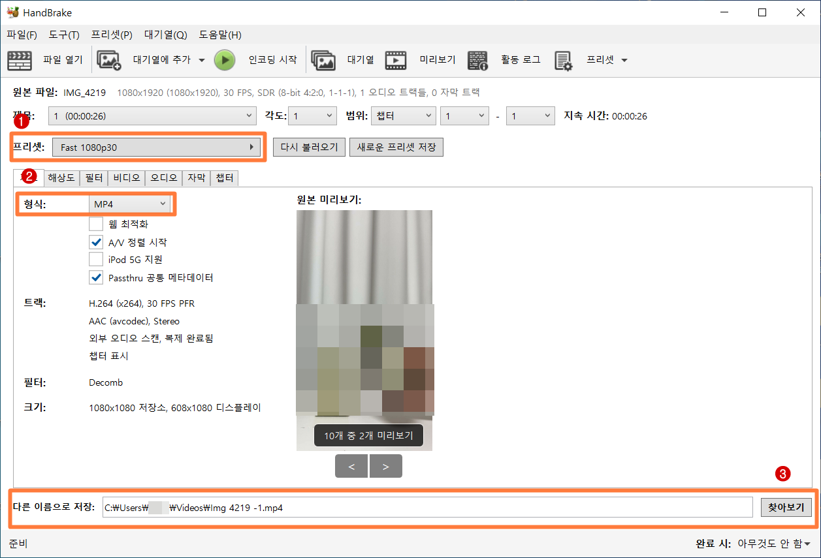Click the 찾아보기 browse button

[786, 507]
